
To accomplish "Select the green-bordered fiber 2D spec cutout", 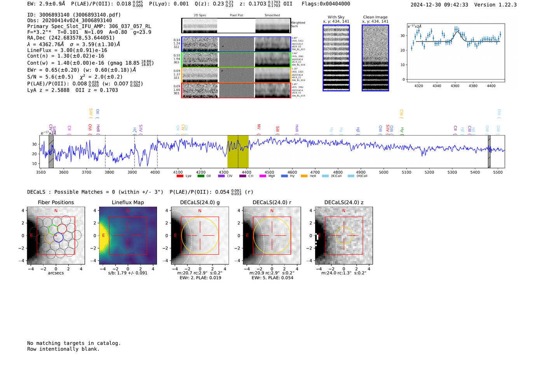I will point(200,60).
